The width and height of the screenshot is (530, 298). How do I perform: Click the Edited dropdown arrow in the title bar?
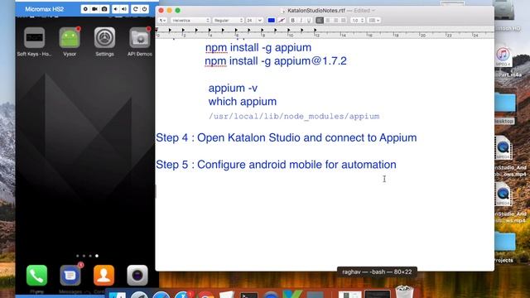pyautogui.click(x=373, y=11)
